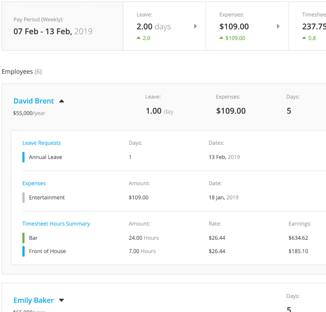Click the 7.00 Hours amount

[x=142, y=251]
